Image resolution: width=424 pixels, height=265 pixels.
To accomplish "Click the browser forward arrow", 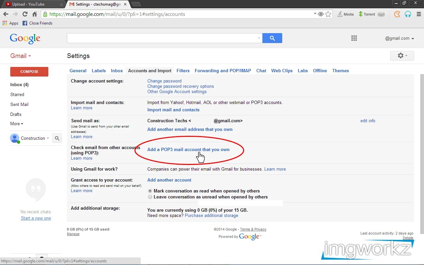I will click(15, 14).
